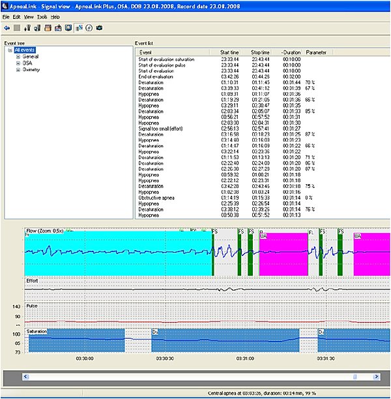Click the Parameter column header
This screenshot has width=391, height=399.
317,52
